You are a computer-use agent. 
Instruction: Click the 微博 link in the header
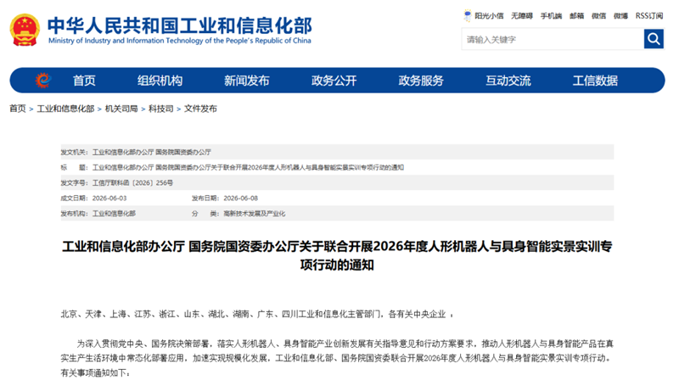620,16
